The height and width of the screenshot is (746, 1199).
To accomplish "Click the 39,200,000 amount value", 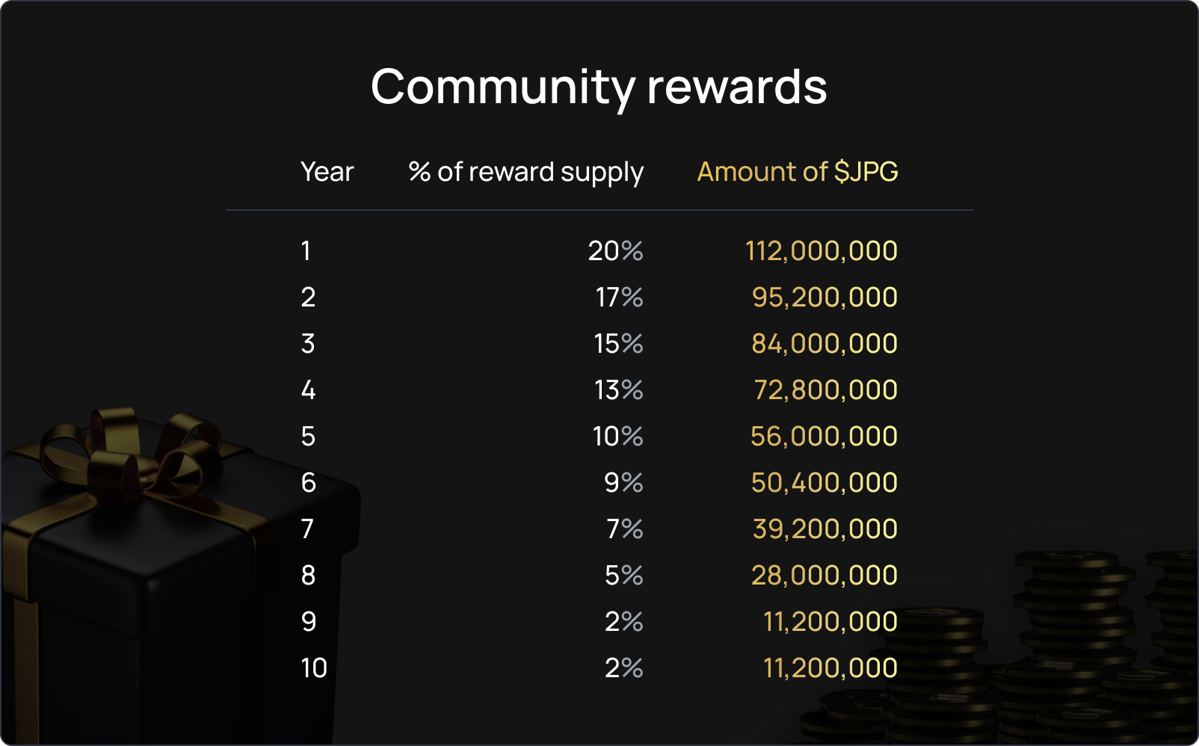I will tap(824, 529).
